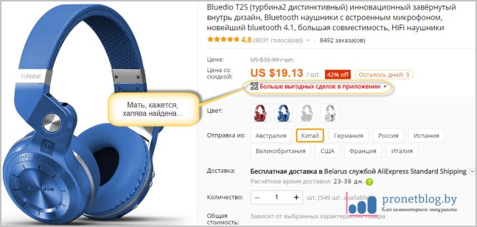Select the blue headphones color thumbnail
Image resolution: width=477 pixels, height=227 pixels.
284,113
